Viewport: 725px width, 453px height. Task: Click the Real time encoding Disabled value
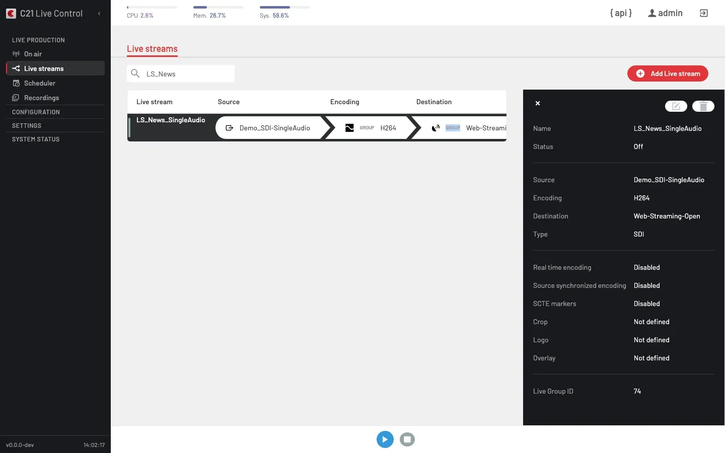point(647,267)
